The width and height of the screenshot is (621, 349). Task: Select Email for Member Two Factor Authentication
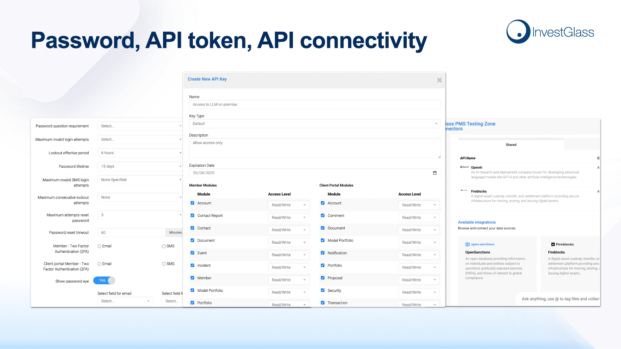click(x=99, y=246)
